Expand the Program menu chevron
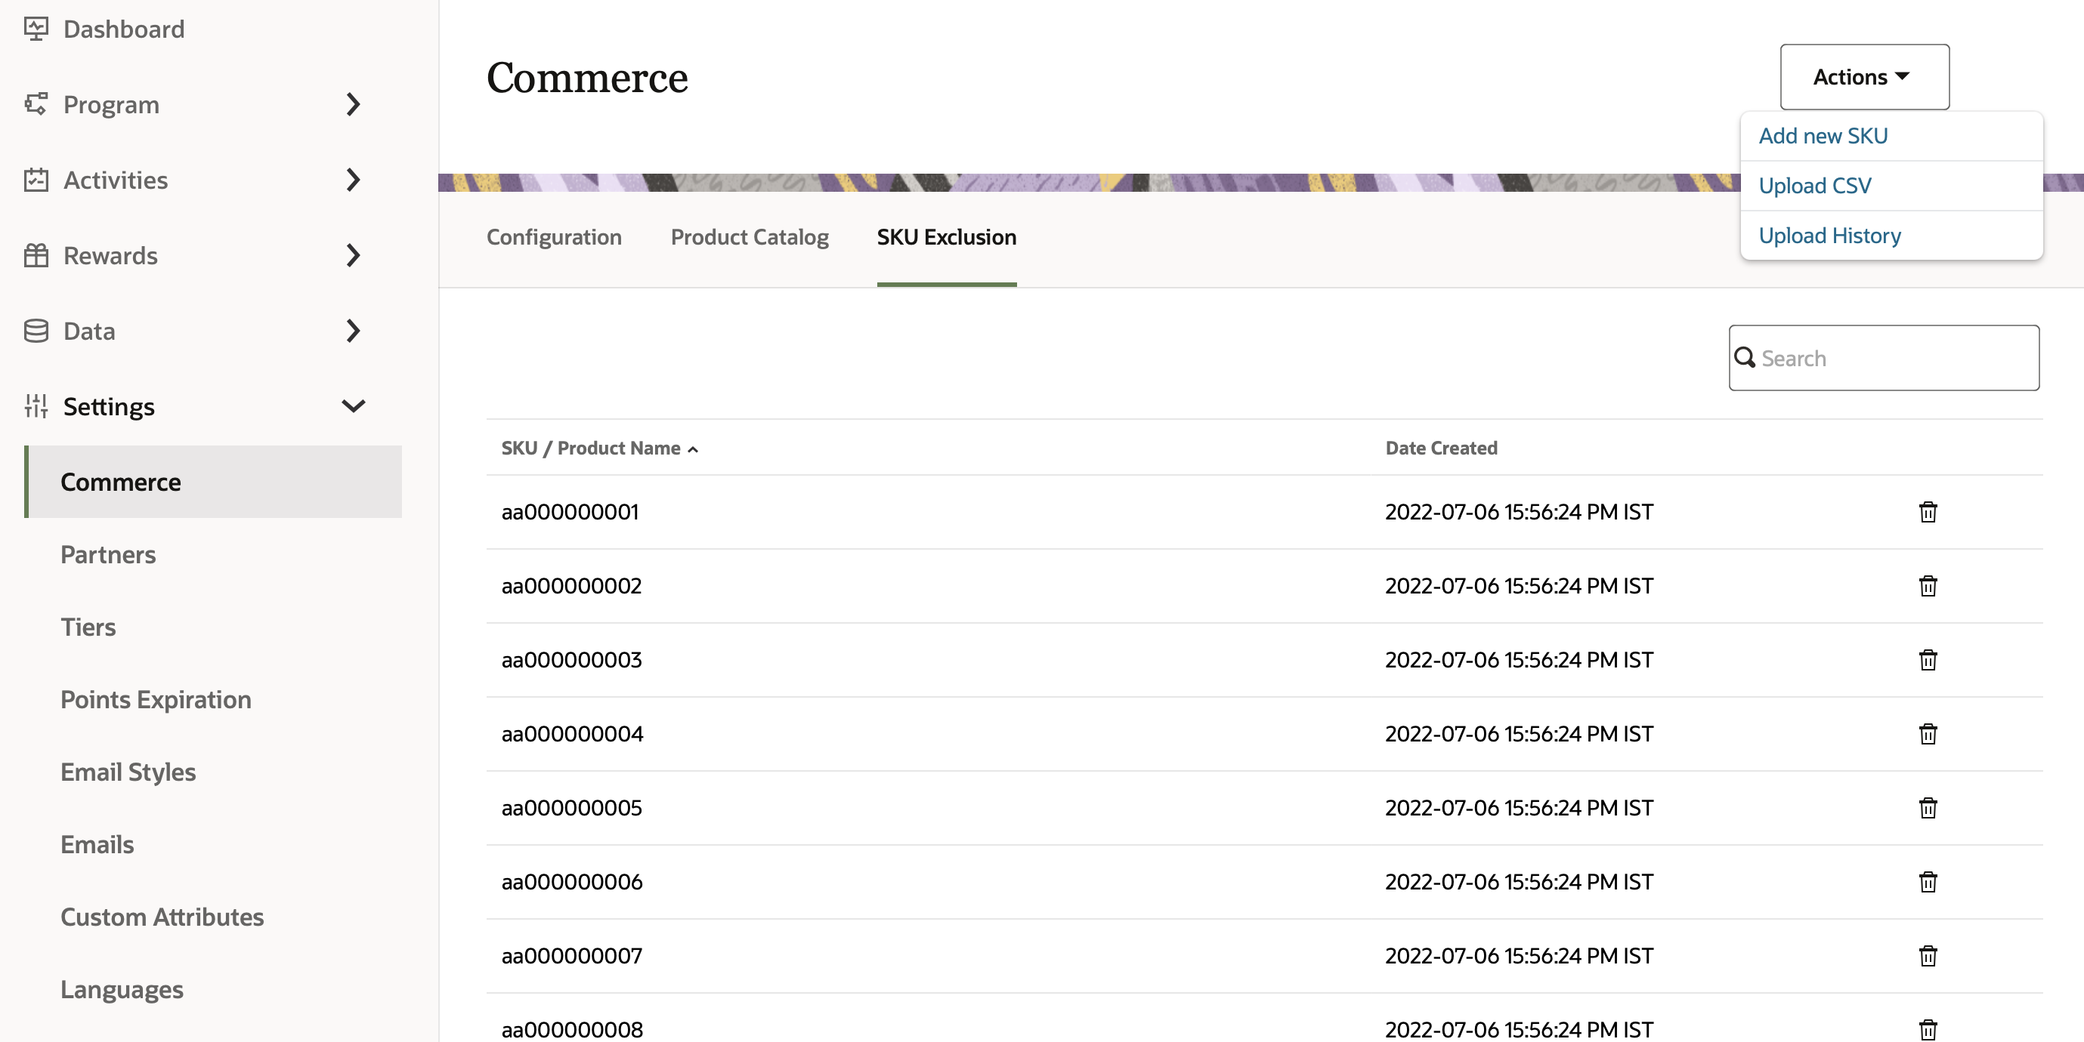Screen dimensions: 2084x1042 pyautogui.click(x=353, y=104)
